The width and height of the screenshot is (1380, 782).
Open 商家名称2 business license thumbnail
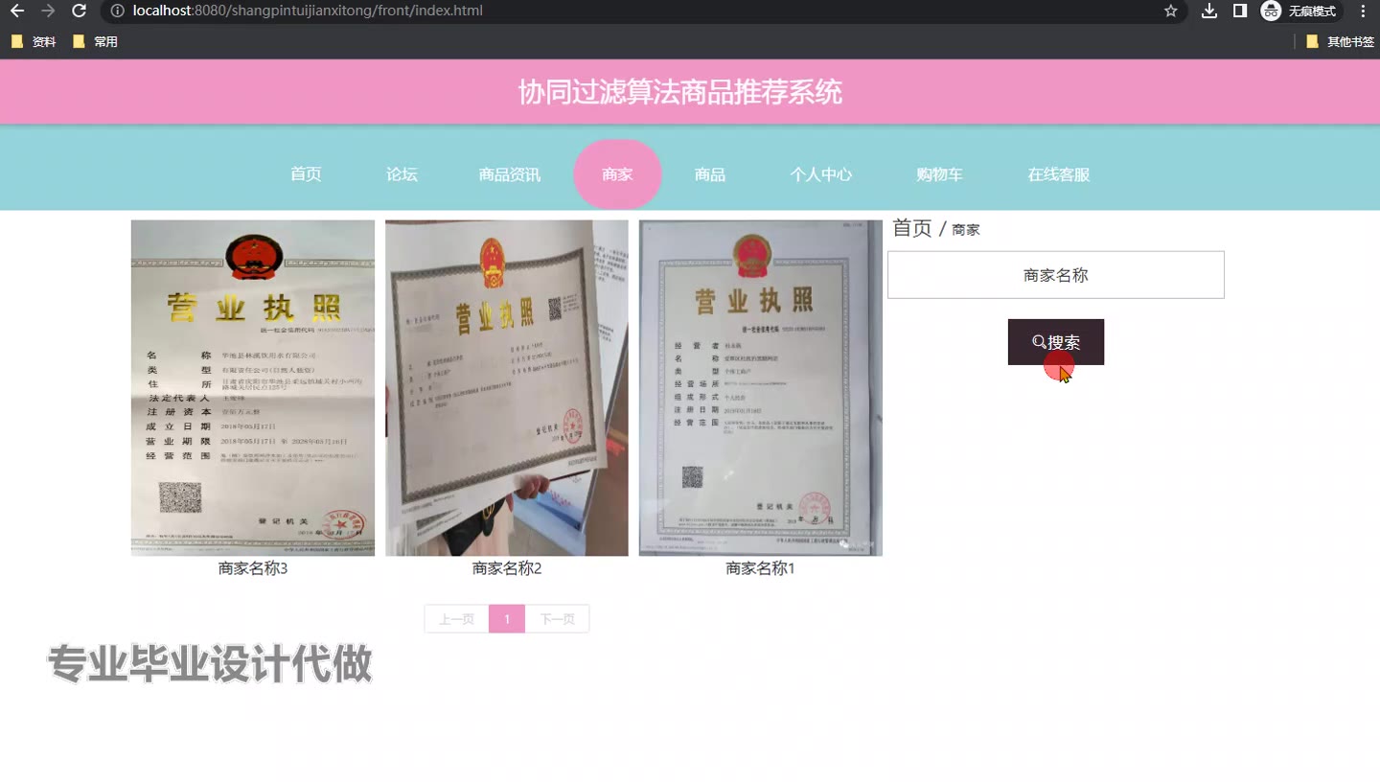[507, 388]
